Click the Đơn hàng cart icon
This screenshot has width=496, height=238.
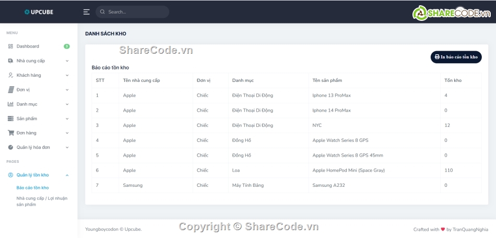tap(11, 133)
